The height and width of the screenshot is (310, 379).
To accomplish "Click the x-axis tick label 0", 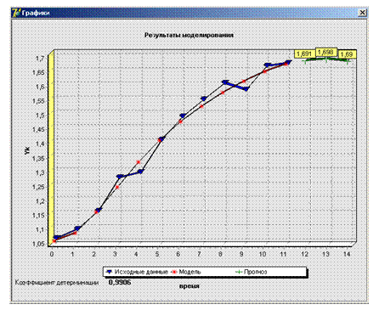I will 52,254.
